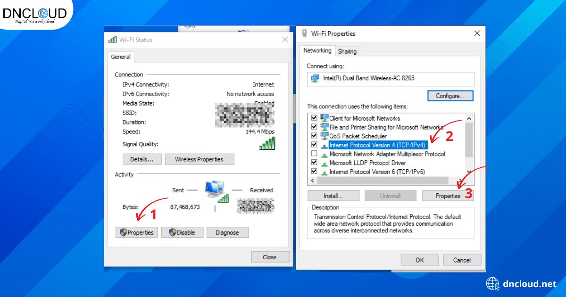Click the items list vertical scrollbar thumb
566x297 pixels.
[x=469, y=140]
